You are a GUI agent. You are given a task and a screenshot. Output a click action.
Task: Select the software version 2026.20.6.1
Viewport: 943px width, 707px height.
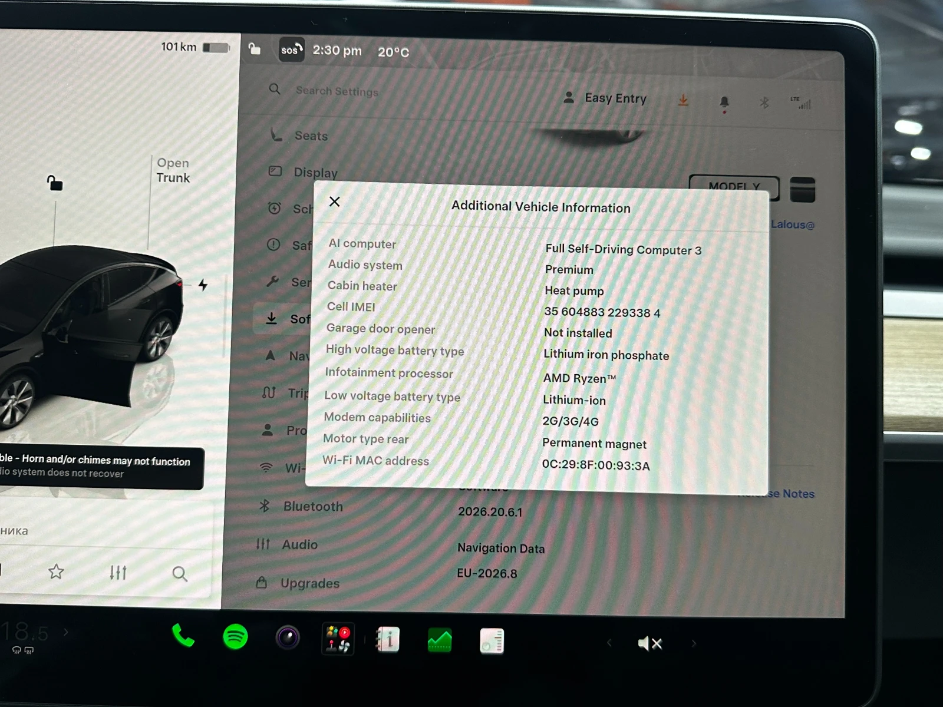490,512
